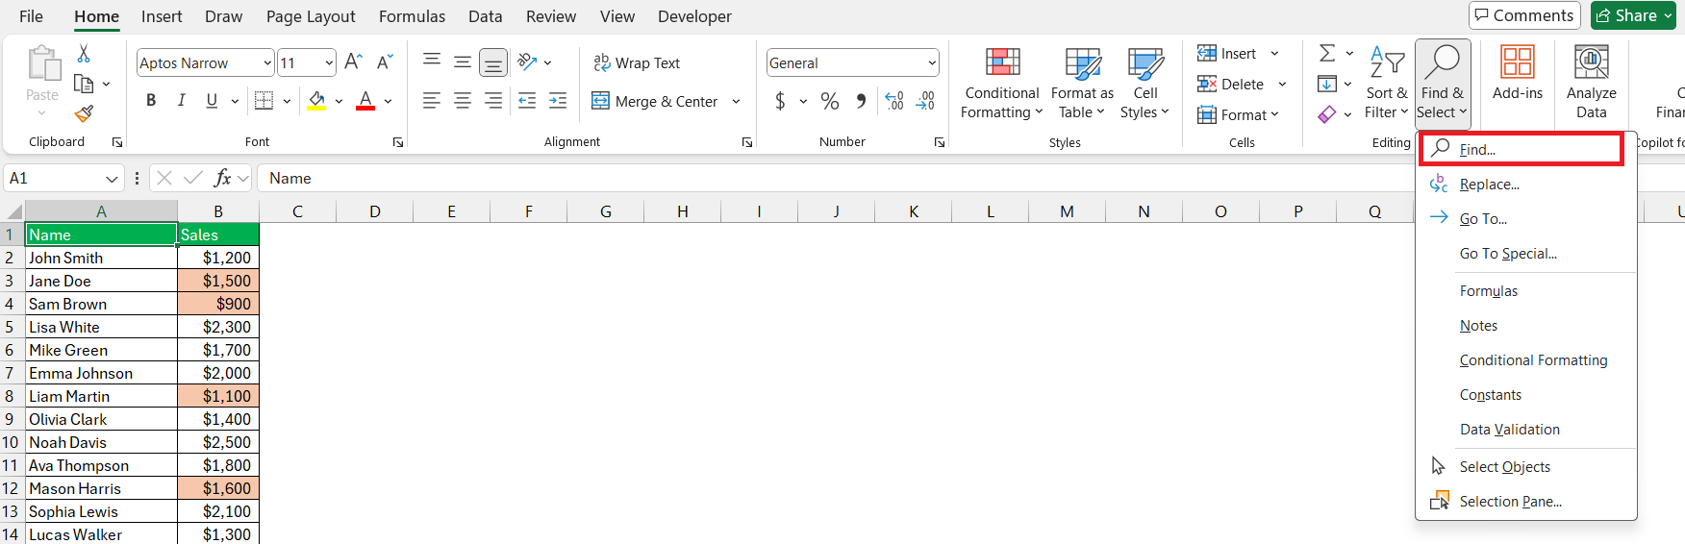Align text right
The height and width of the screenshot is (544, 1685).
click(x=493, y=100)
